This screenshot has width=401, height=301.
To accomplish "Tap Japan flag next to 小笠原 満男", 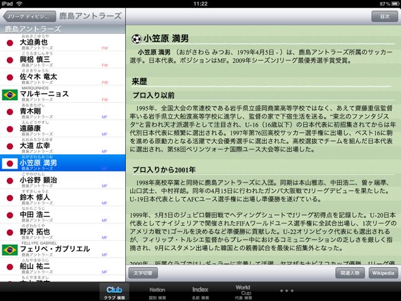I will coord(10,164).
